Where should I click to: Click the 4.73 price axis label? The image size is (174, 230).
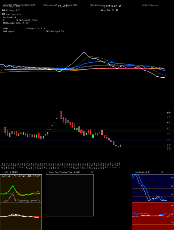click(x=169, y=117)
